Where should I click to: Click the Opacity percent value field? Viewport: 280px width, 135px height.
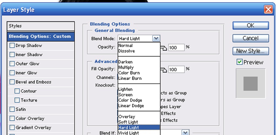(x=176, y=48)
